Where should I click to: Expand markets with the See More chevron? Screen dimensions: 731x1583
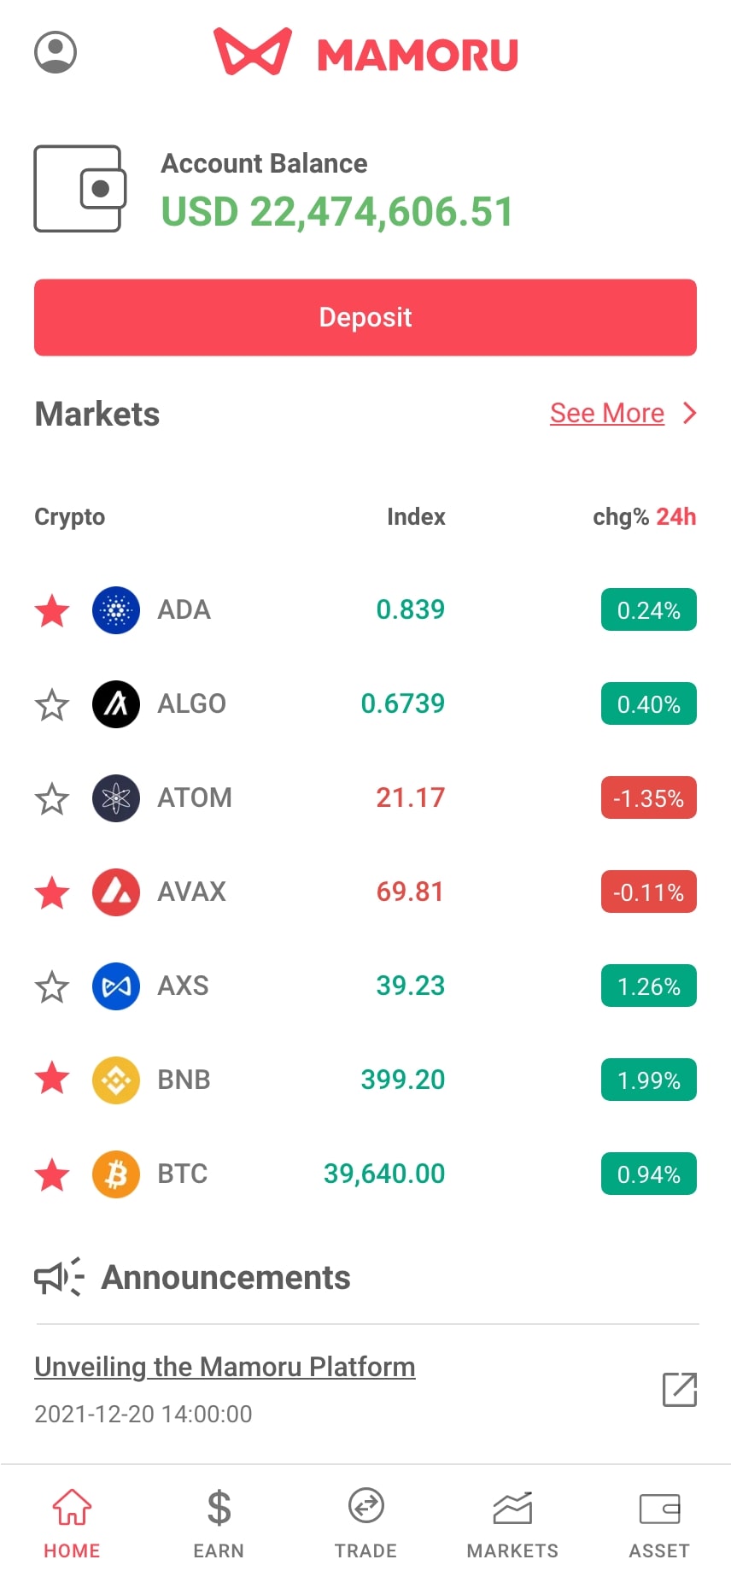tap(690, 414)
